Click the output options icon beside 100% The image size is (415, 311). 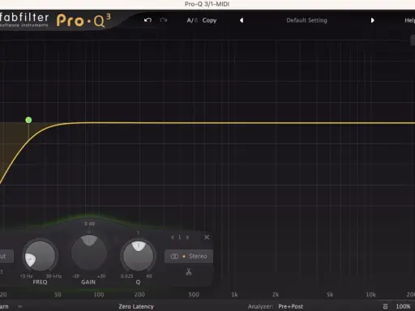point(385,306)
